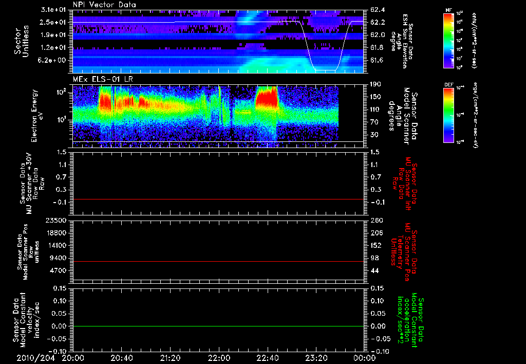Click the "22:40" time axis label
This screenshot has width=526, height=364.
click(267, 358)
